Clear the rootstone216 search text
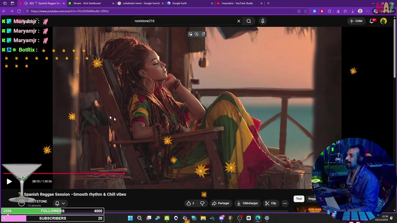The height and width of the screenshot is (223, 397). 239,21
